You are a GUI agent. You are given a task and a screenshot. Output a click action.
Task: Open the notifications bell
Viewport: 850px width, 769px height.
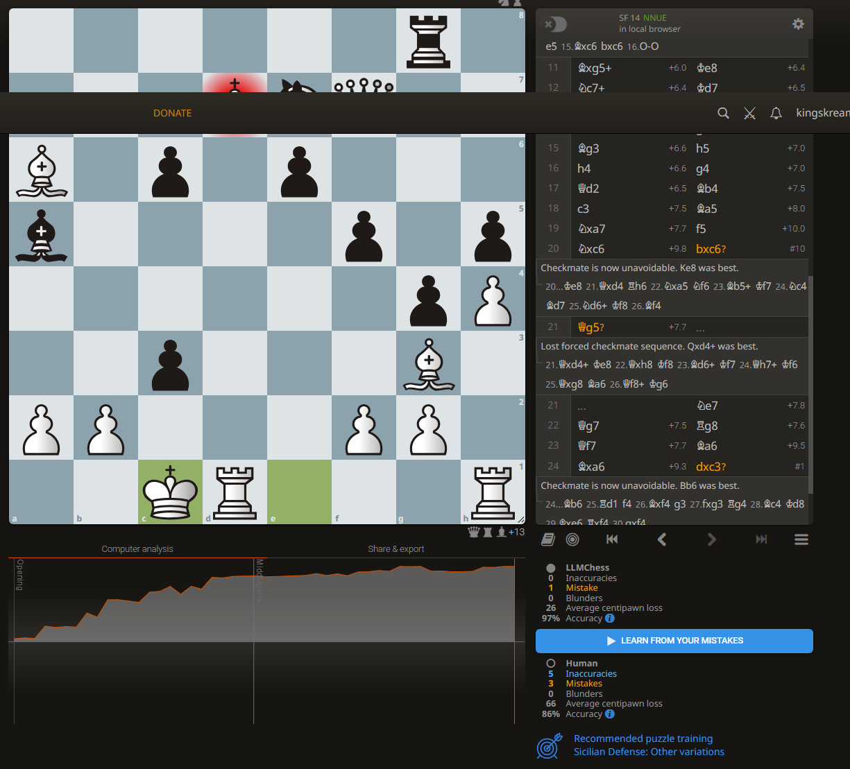coord(776,113)
